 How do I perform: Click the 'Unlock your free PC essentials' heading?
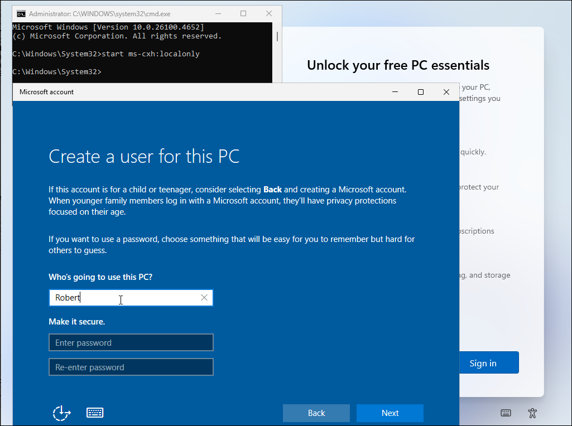coord(398,65)
